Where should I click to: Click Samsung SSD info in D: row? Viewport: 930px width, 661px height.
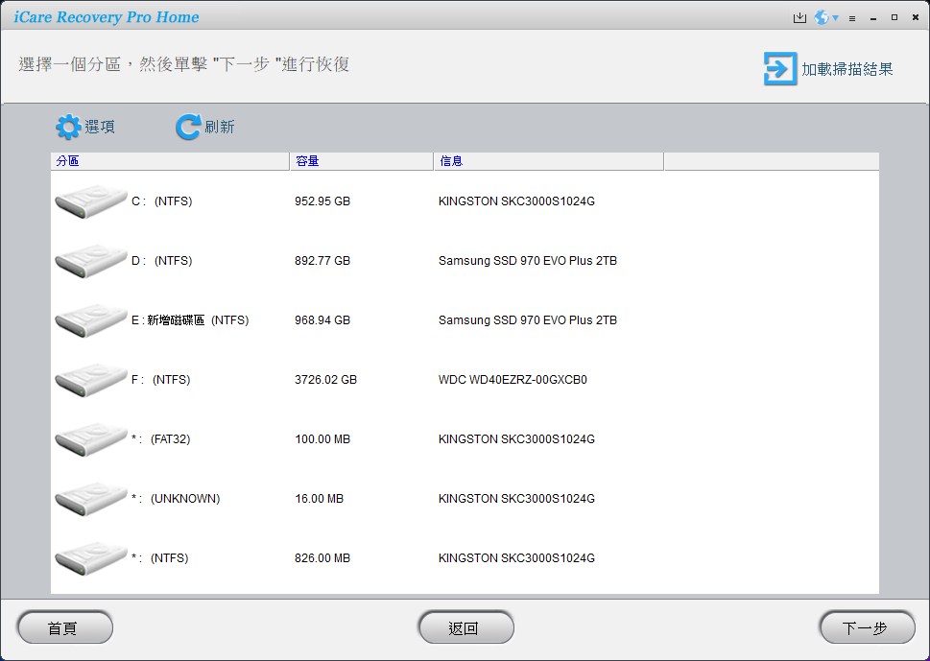click(528, 261)
